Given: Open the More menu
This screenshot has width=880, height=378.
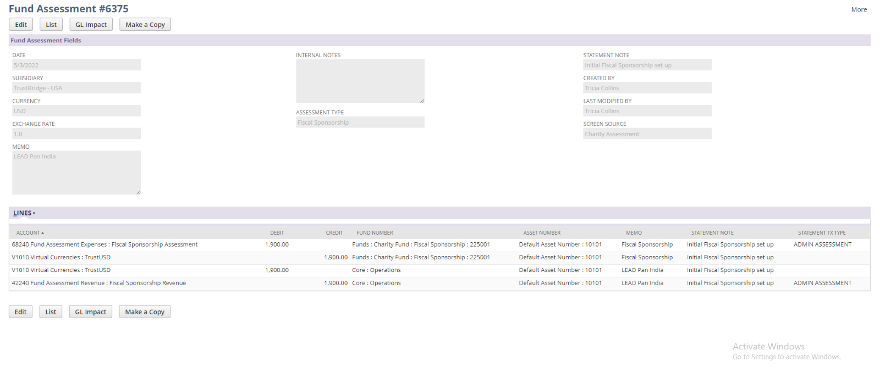Looking at the screenshot, I should (x=859, y=9).
